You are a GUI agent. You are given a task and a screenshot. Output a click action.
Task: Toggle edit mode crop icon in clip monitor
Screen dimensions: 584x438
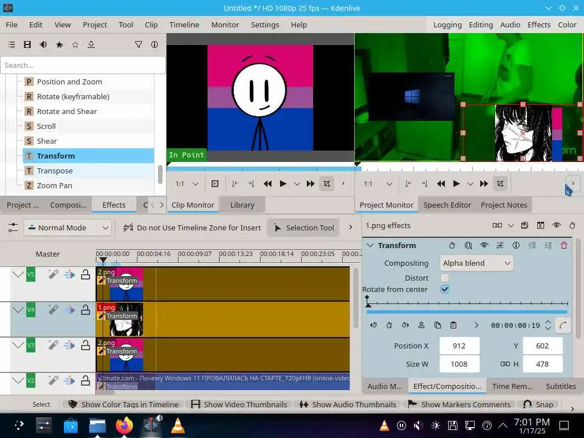[x=327, y=184]
